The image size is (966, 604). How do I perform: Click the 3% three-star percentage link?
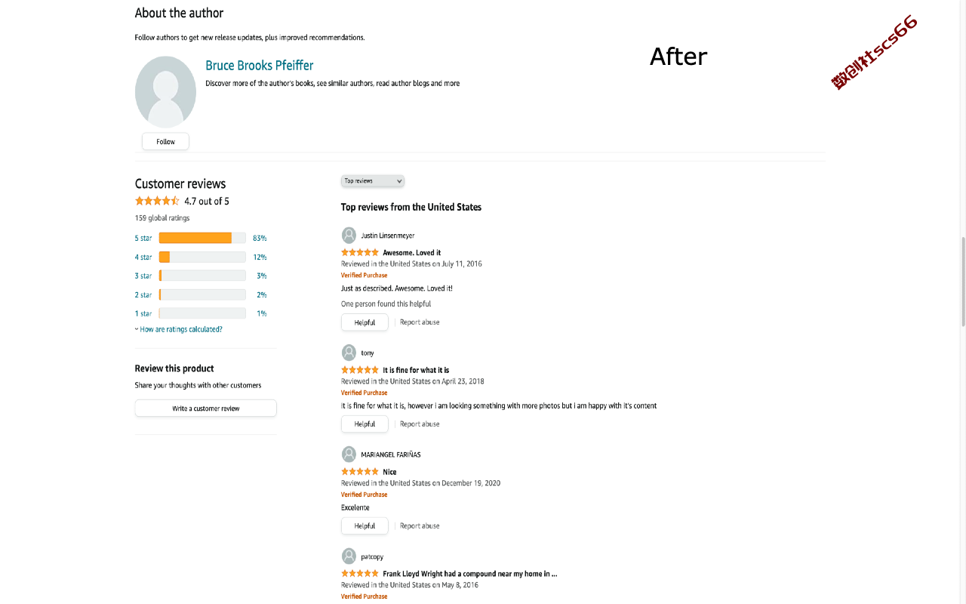pos(261,276)
